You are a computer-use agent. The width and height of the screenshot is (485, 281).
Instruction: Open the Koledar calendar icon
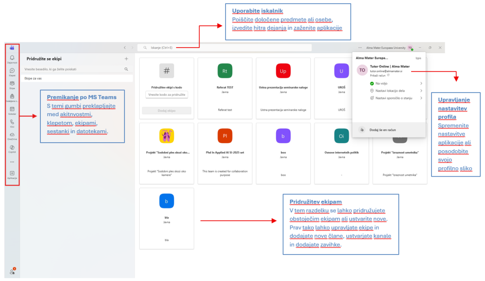12,109
